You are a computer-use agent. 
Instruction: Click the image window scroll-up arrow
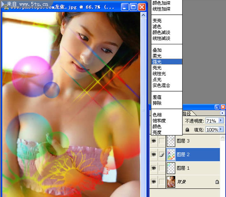tap(143, 15)
